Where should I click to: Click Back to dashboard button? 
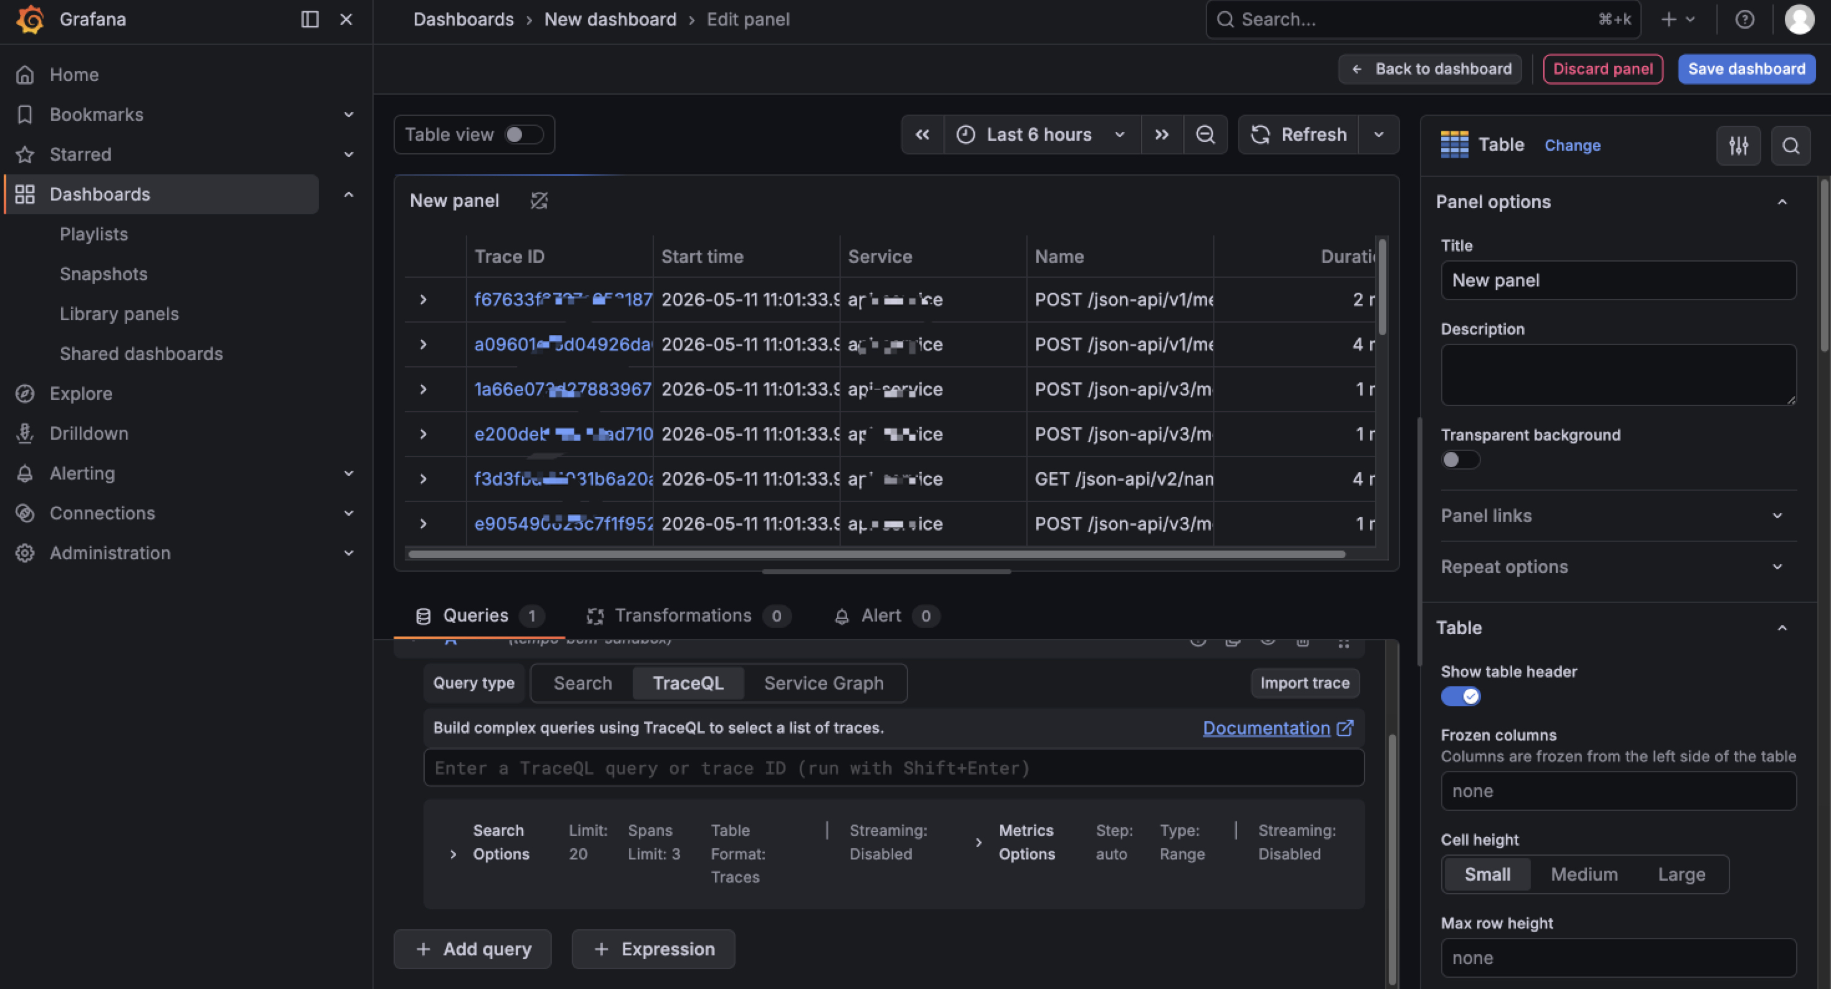[1429, 69]
